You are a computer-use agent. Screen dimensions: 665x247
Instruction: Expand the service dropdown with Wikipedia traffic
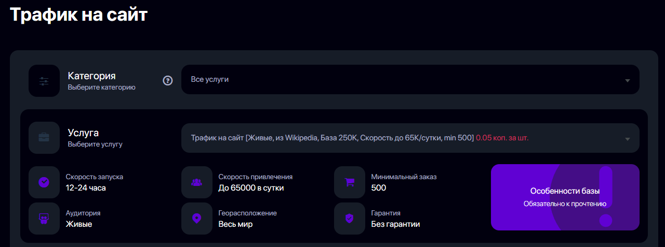click(410, 138)
